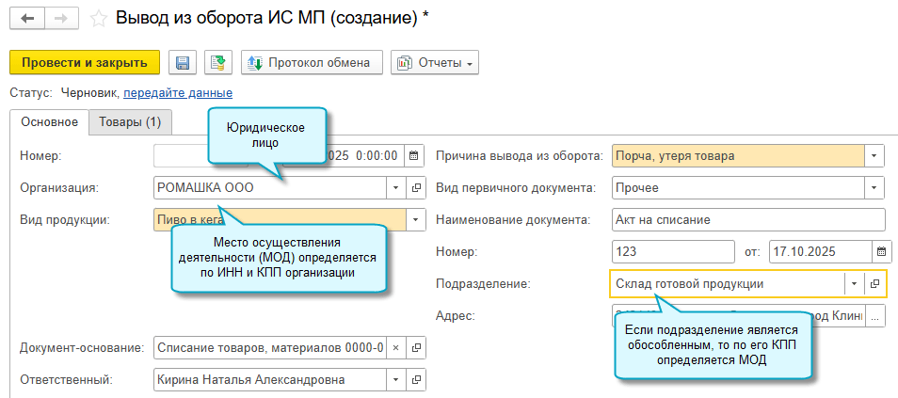Expand the Организация dropdown
This screenshot has height=398, width=898.
pyautogui.click(x=396, y=187)
